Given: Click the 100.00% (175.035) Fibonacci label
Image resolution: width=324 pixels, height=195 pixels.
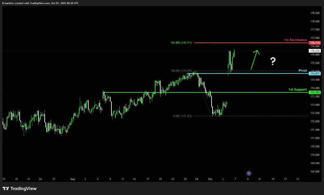Looking at the screenshot, I should coord(181,71).
